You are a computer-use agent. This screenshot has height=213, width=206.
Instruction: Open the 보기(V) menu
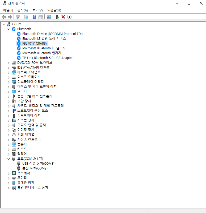click(37, 10)
